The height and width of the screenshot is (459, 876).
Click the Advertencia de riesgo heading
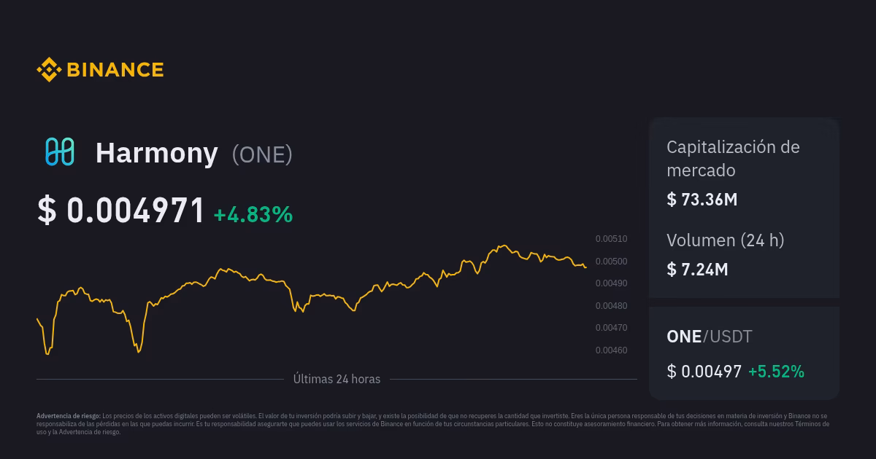[x=69, y=416]
